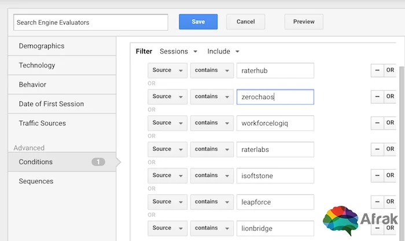Screen dimensions: 405x241
Task: Open contains dropdown in raterlabs row
Action: click(212, 149)
